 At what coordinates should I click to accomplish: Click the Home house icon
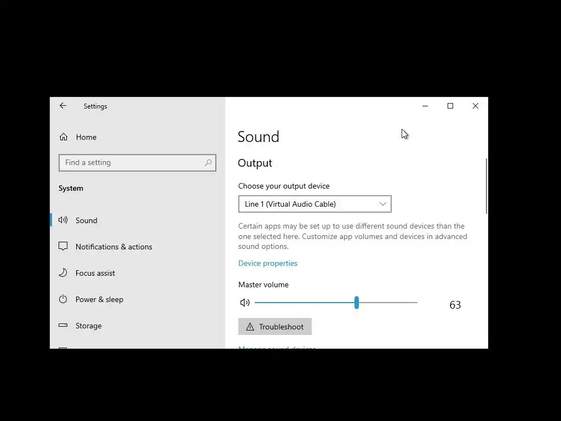64,136
